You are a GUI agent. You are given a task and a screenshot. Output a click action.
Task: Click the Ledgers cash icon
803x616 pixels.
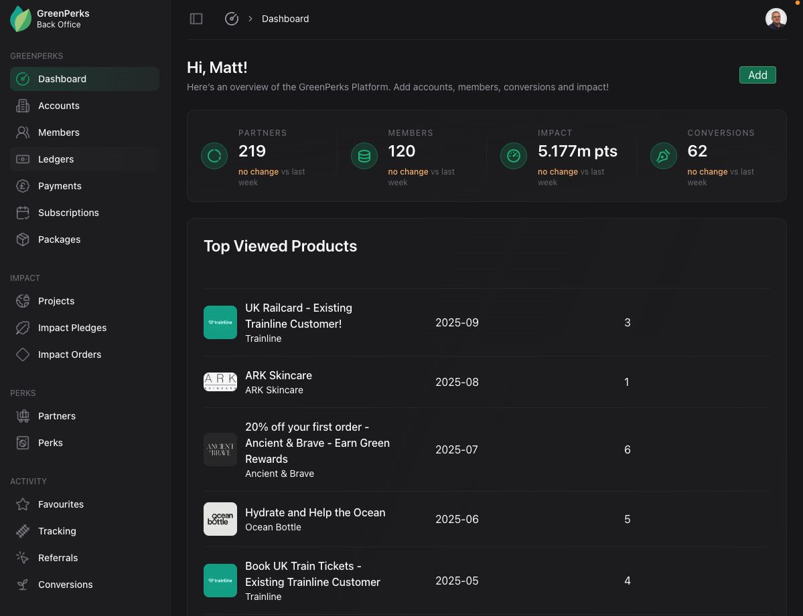(x=23, y=159)
